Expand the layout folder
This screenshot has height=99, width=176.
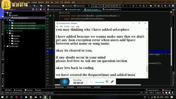(x=10, y=38)
